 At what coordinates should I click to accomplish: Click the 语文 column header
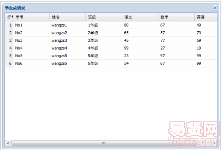(140, 17)
